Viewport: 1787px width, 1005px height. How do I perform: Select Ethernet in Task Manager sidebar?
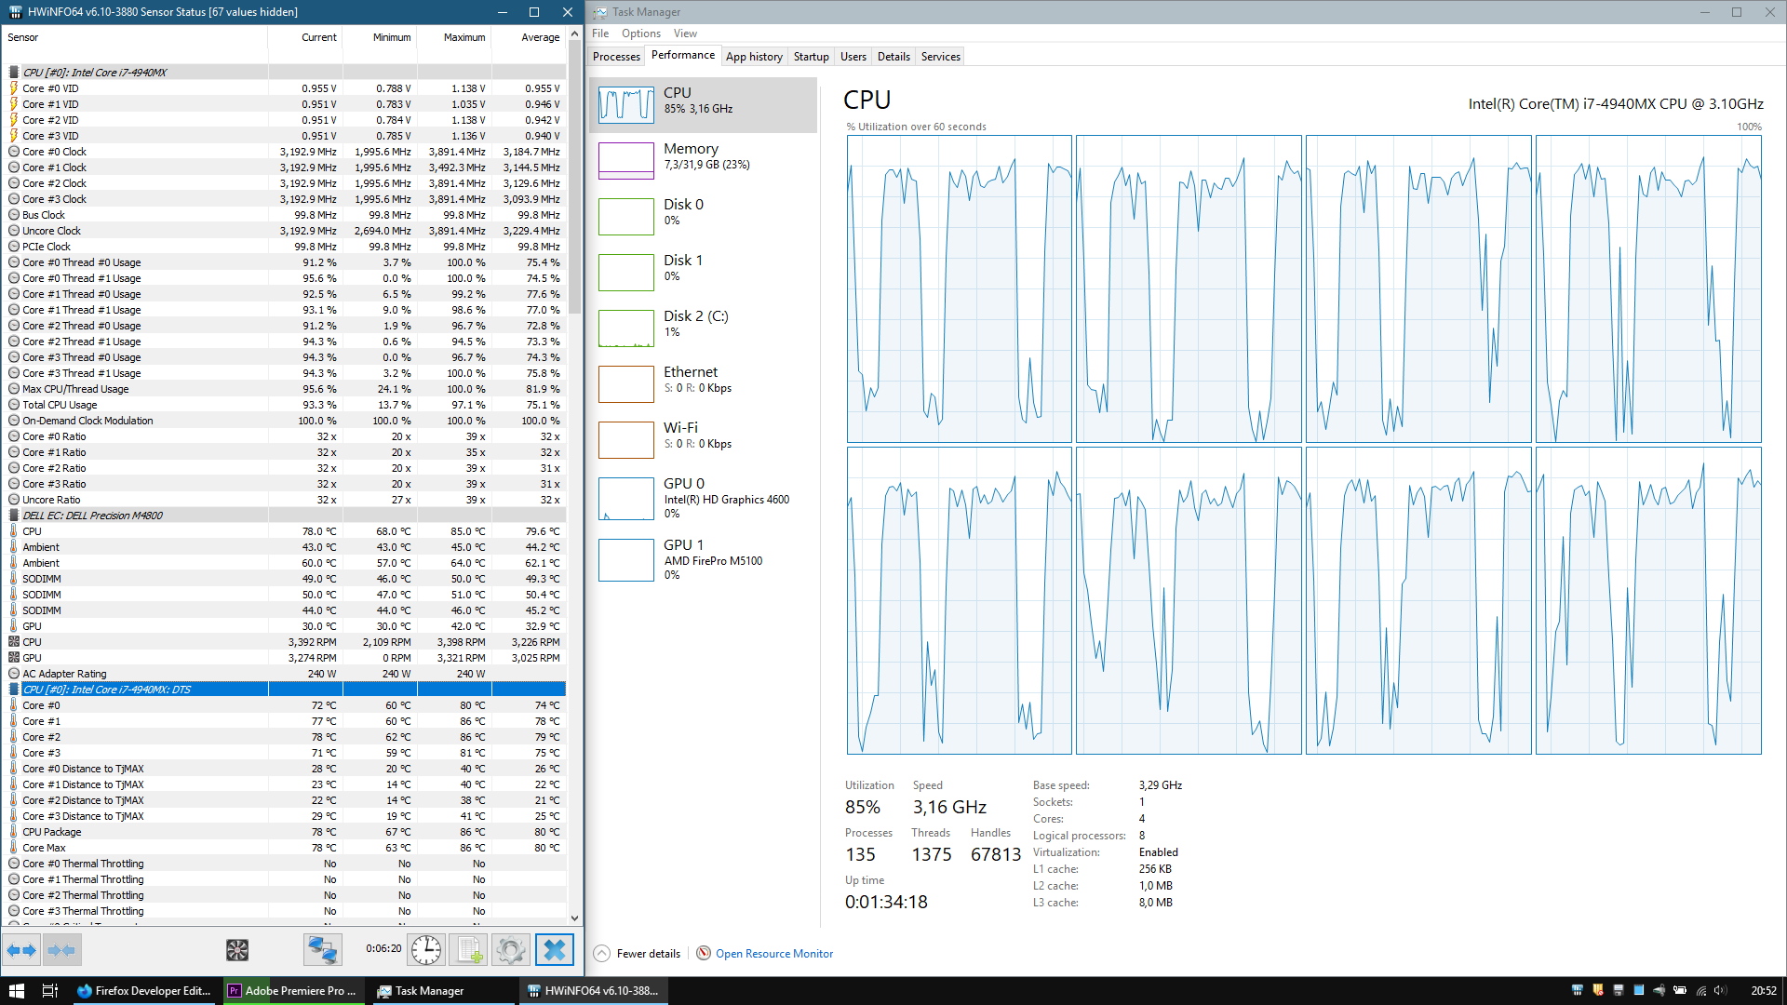pyautogui.click(x=704, y=383)
